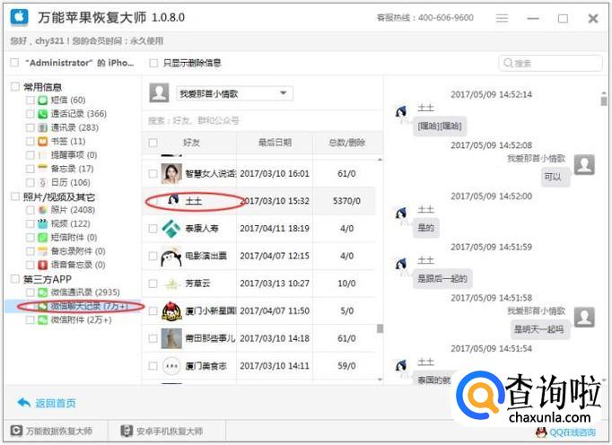Open 万能数据恢复大师 bottom button
612x445 pixels.
click(x=56, y=431)
